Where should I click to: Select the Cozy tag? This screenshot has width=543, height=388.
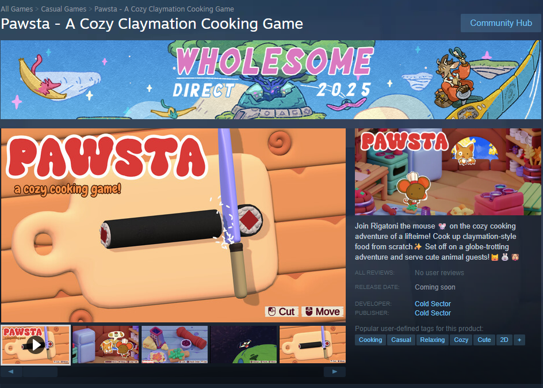point(461,340)
